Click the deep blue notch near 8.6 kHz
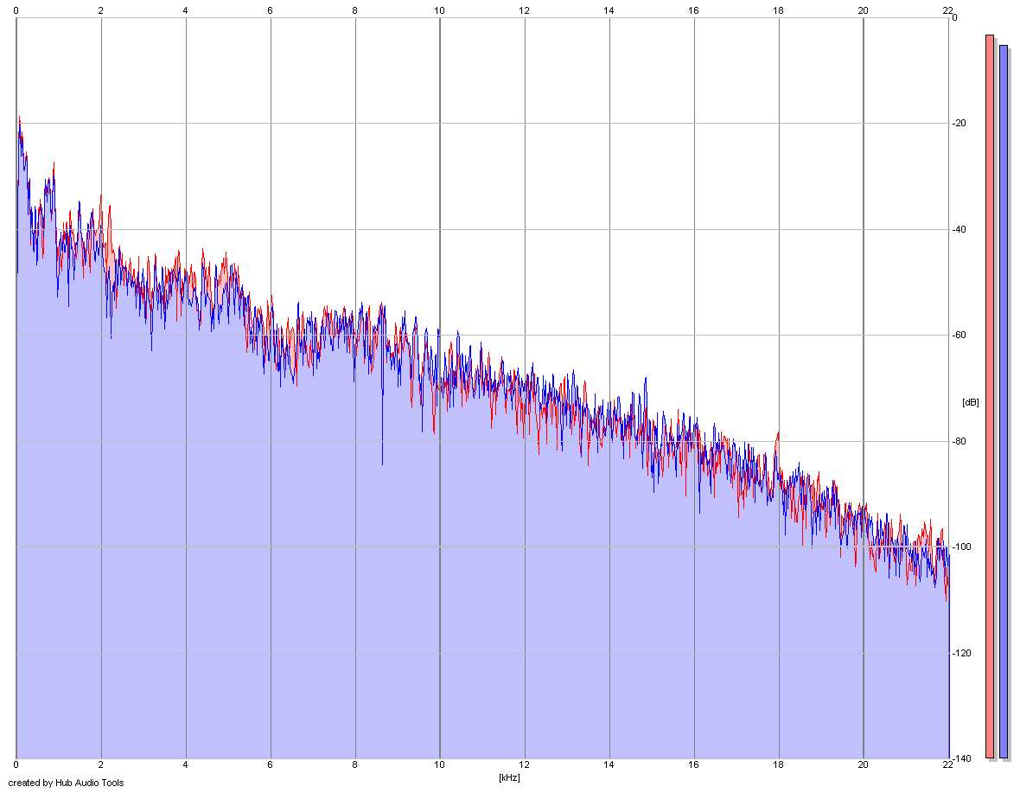Screen dimensions: 1020x793 pos(382,449)
